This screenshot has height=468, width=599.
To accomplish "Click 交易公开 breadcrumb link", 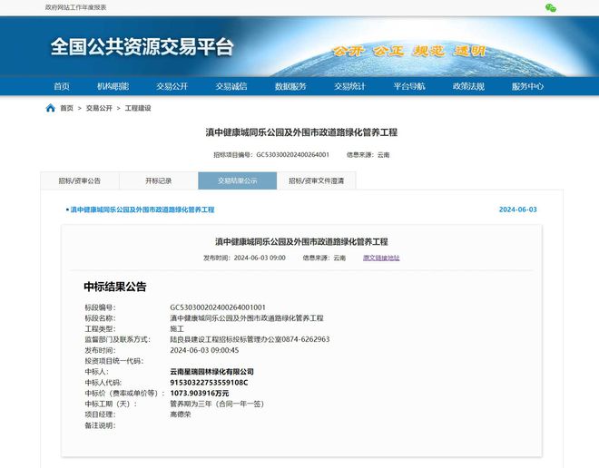I will click(99, 108).
